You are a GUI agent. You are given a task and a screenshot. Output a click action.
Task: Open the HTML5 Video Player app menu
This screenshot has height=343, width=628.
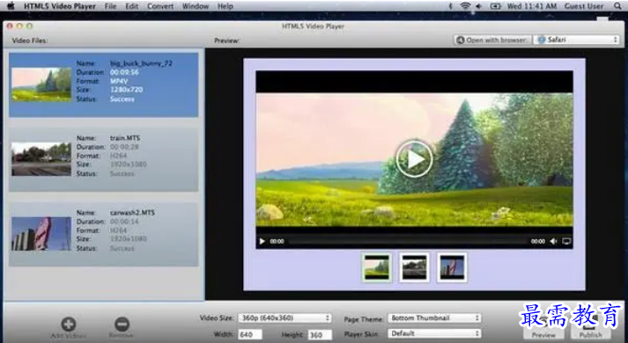pyautogui.click(x=60, y=6)
